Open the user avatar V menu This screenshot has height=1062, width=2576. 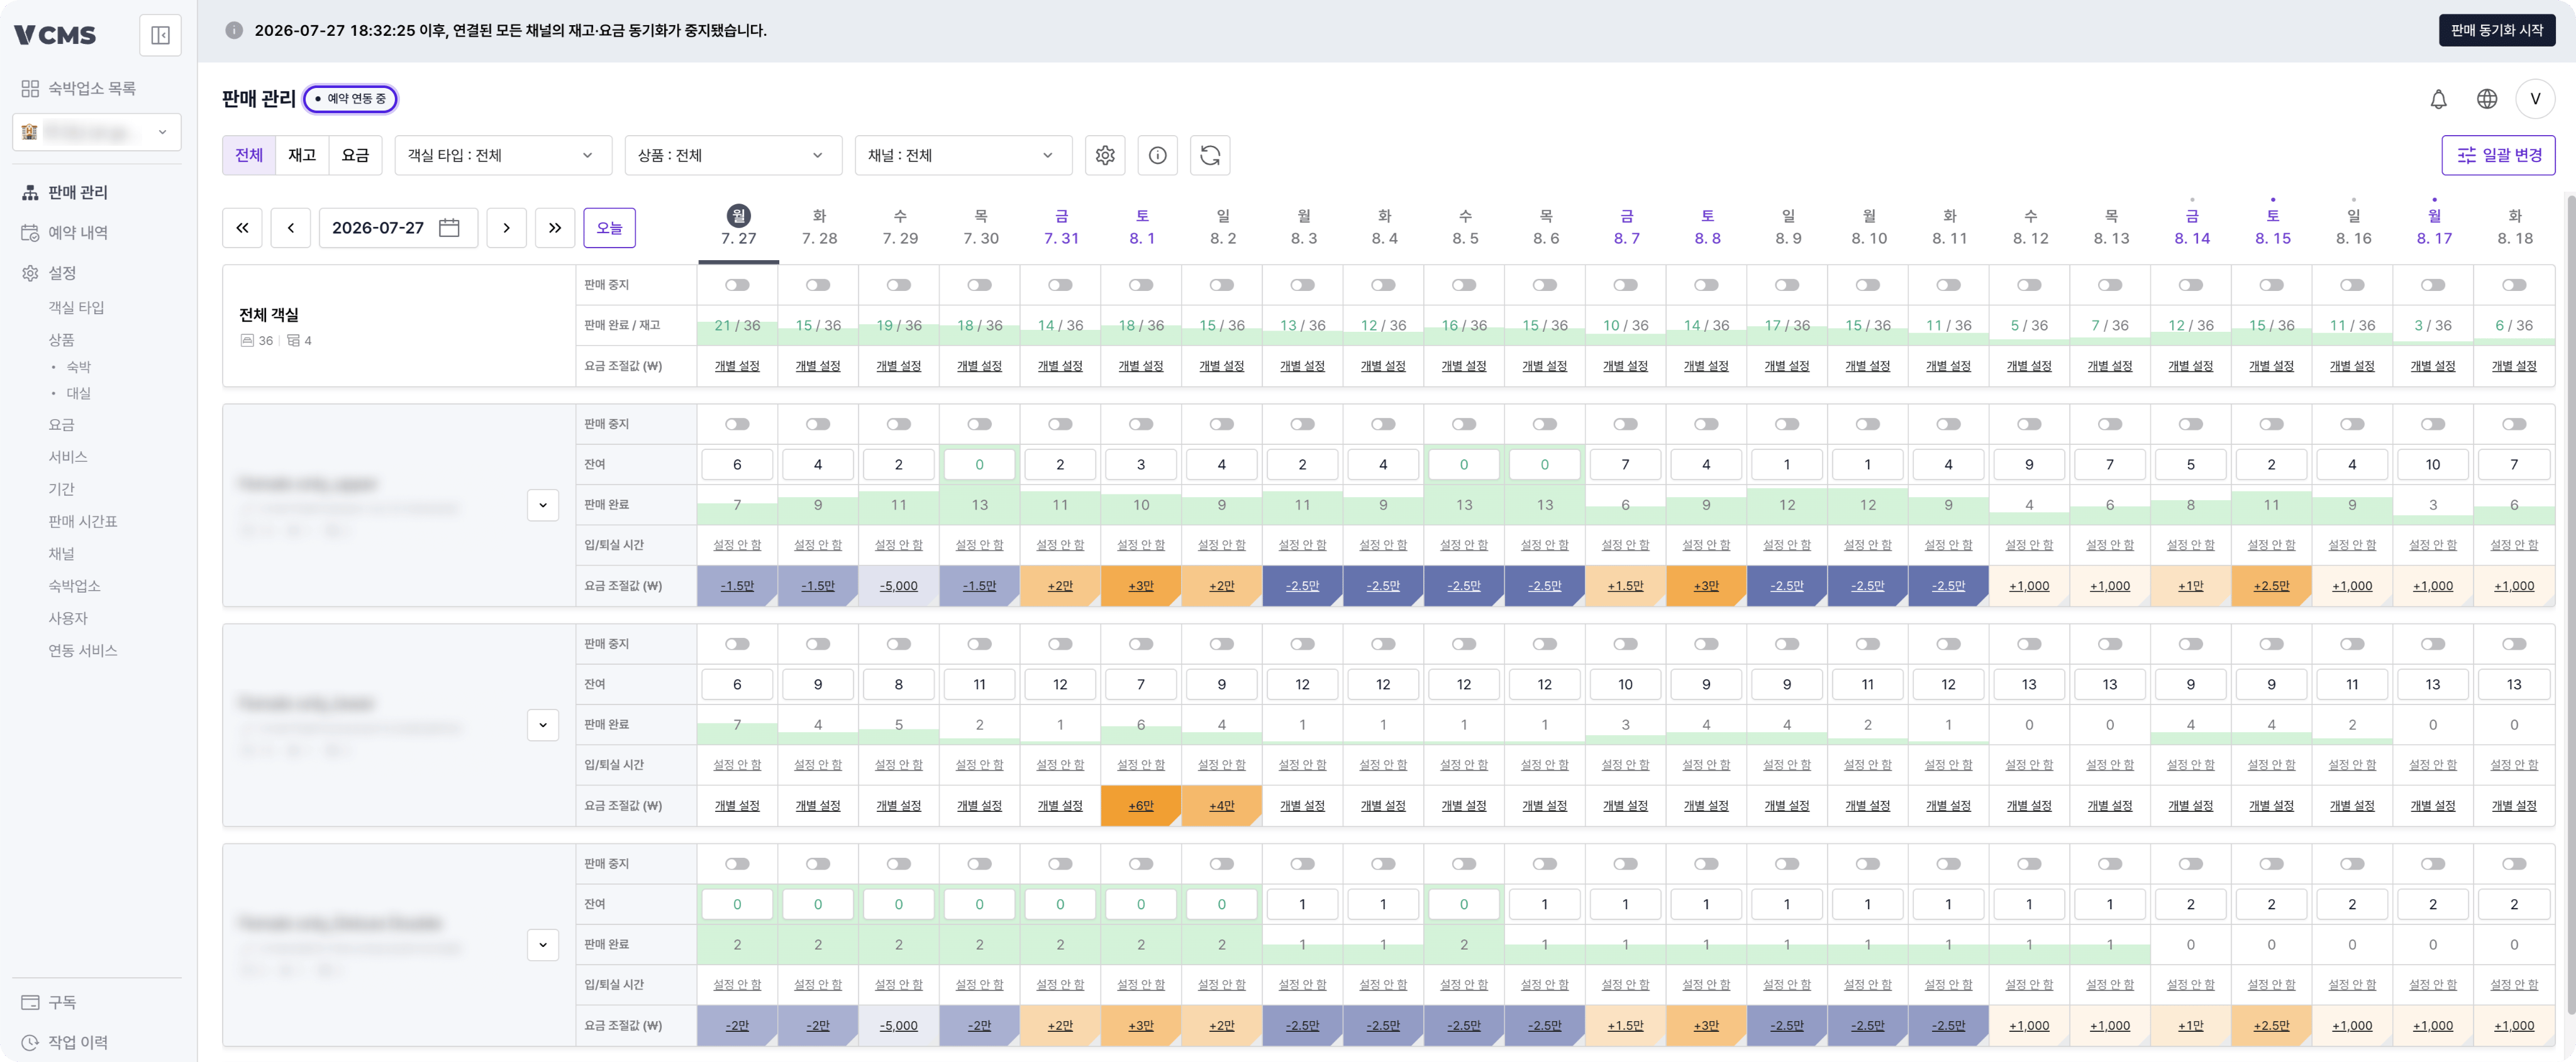pyautogui.click(x=2534, y=99)
